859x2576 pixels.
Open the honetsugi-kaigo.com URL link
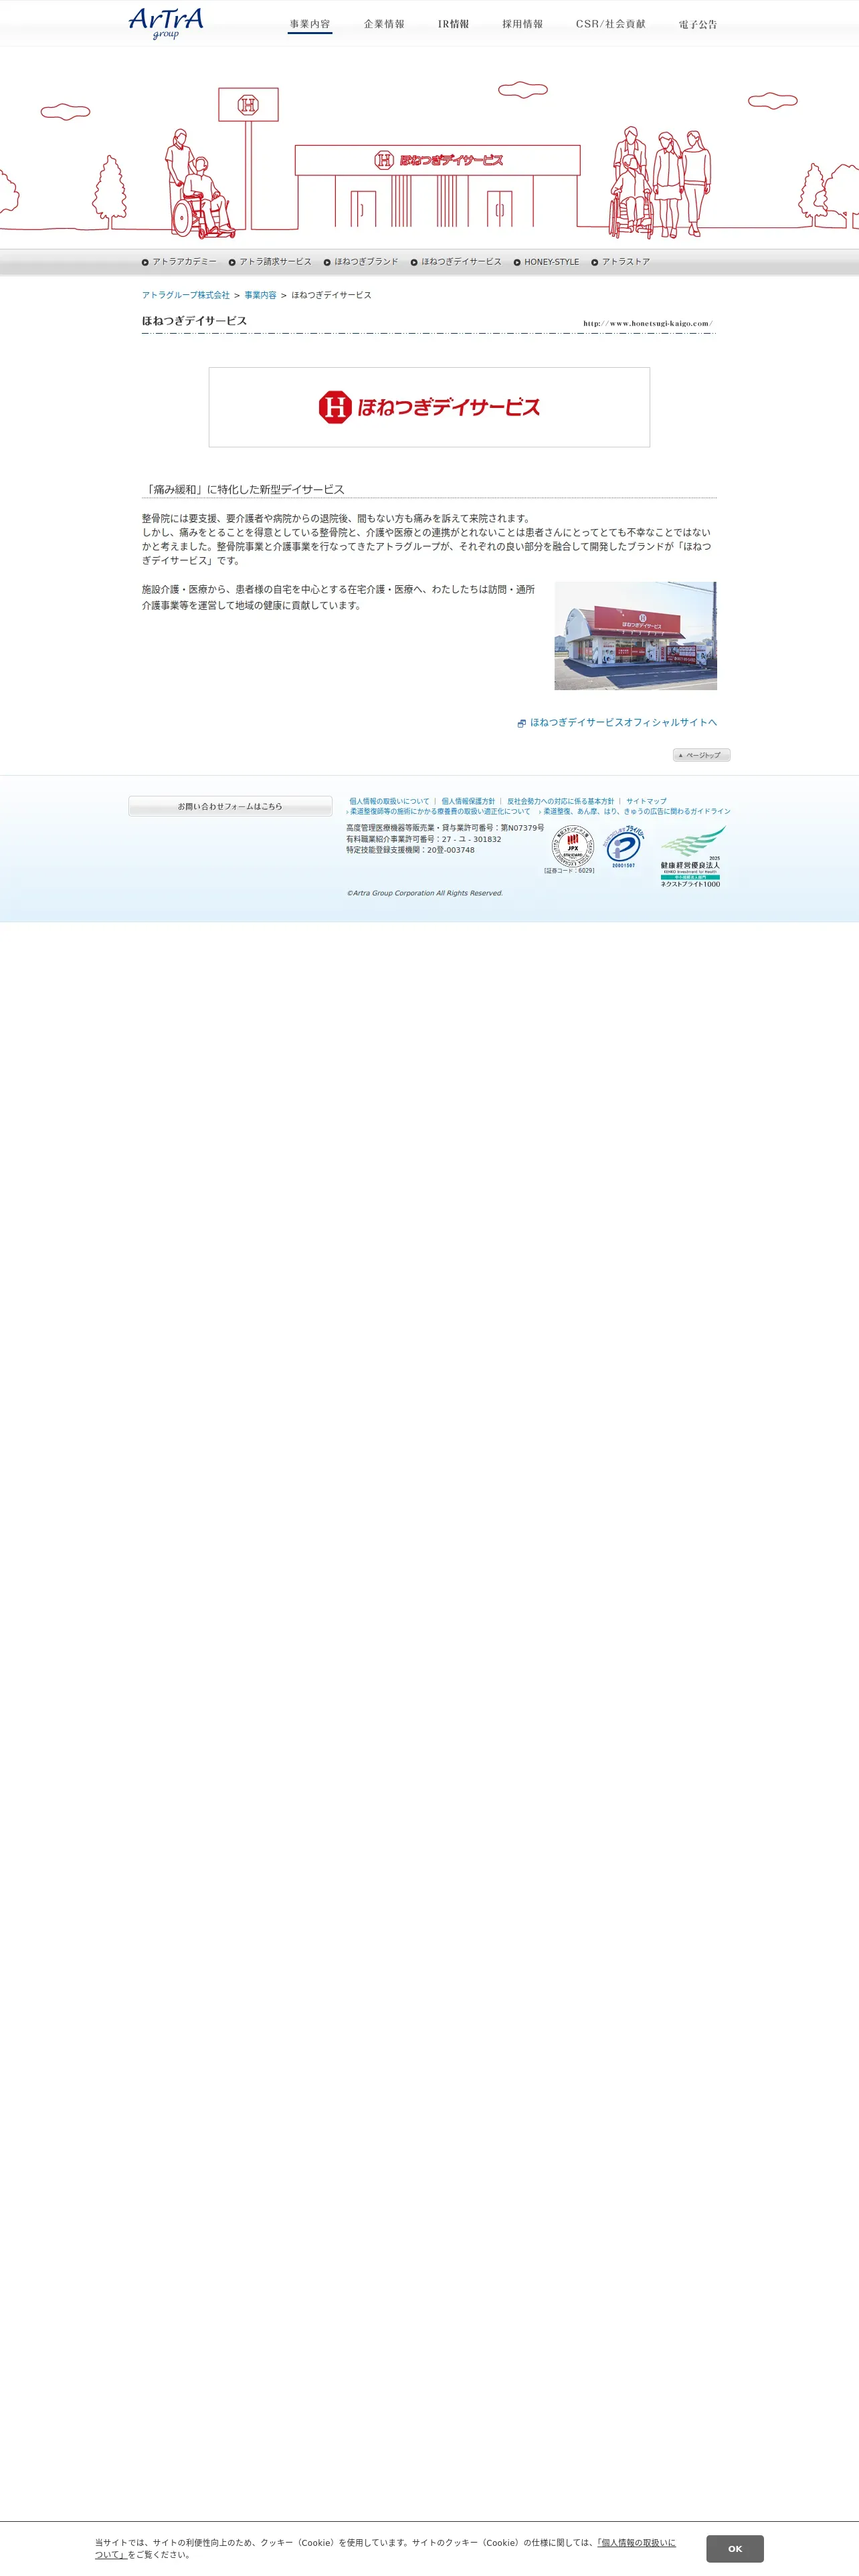648,323
